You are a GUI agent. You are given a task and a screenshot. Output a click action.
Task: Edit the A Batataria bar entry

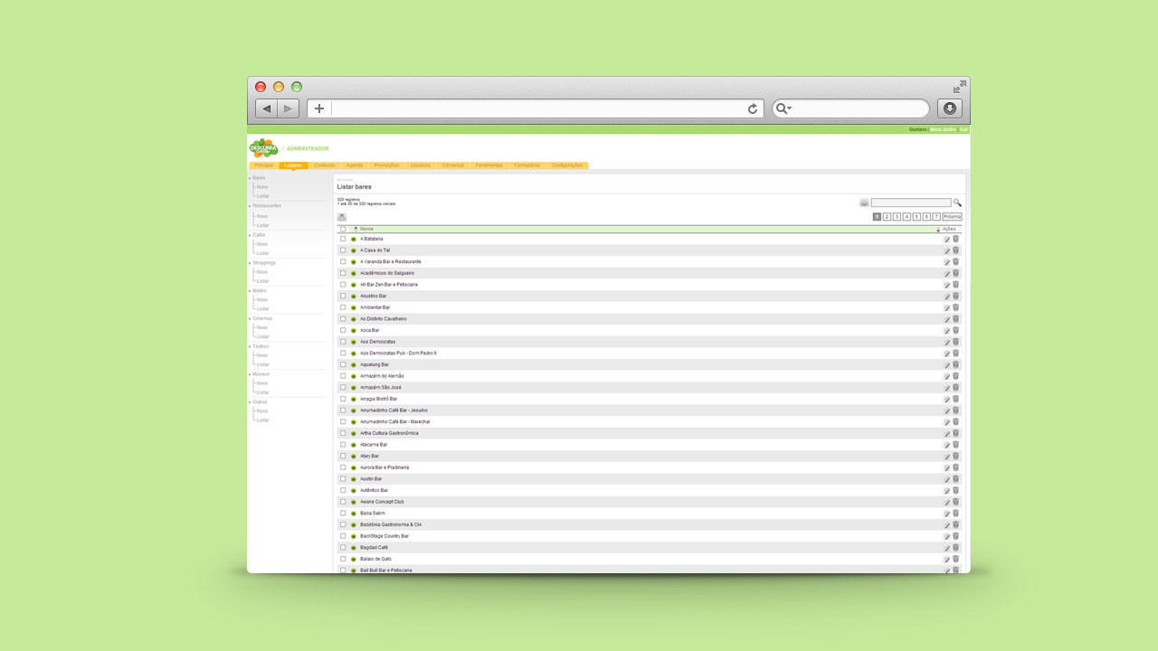947,239
